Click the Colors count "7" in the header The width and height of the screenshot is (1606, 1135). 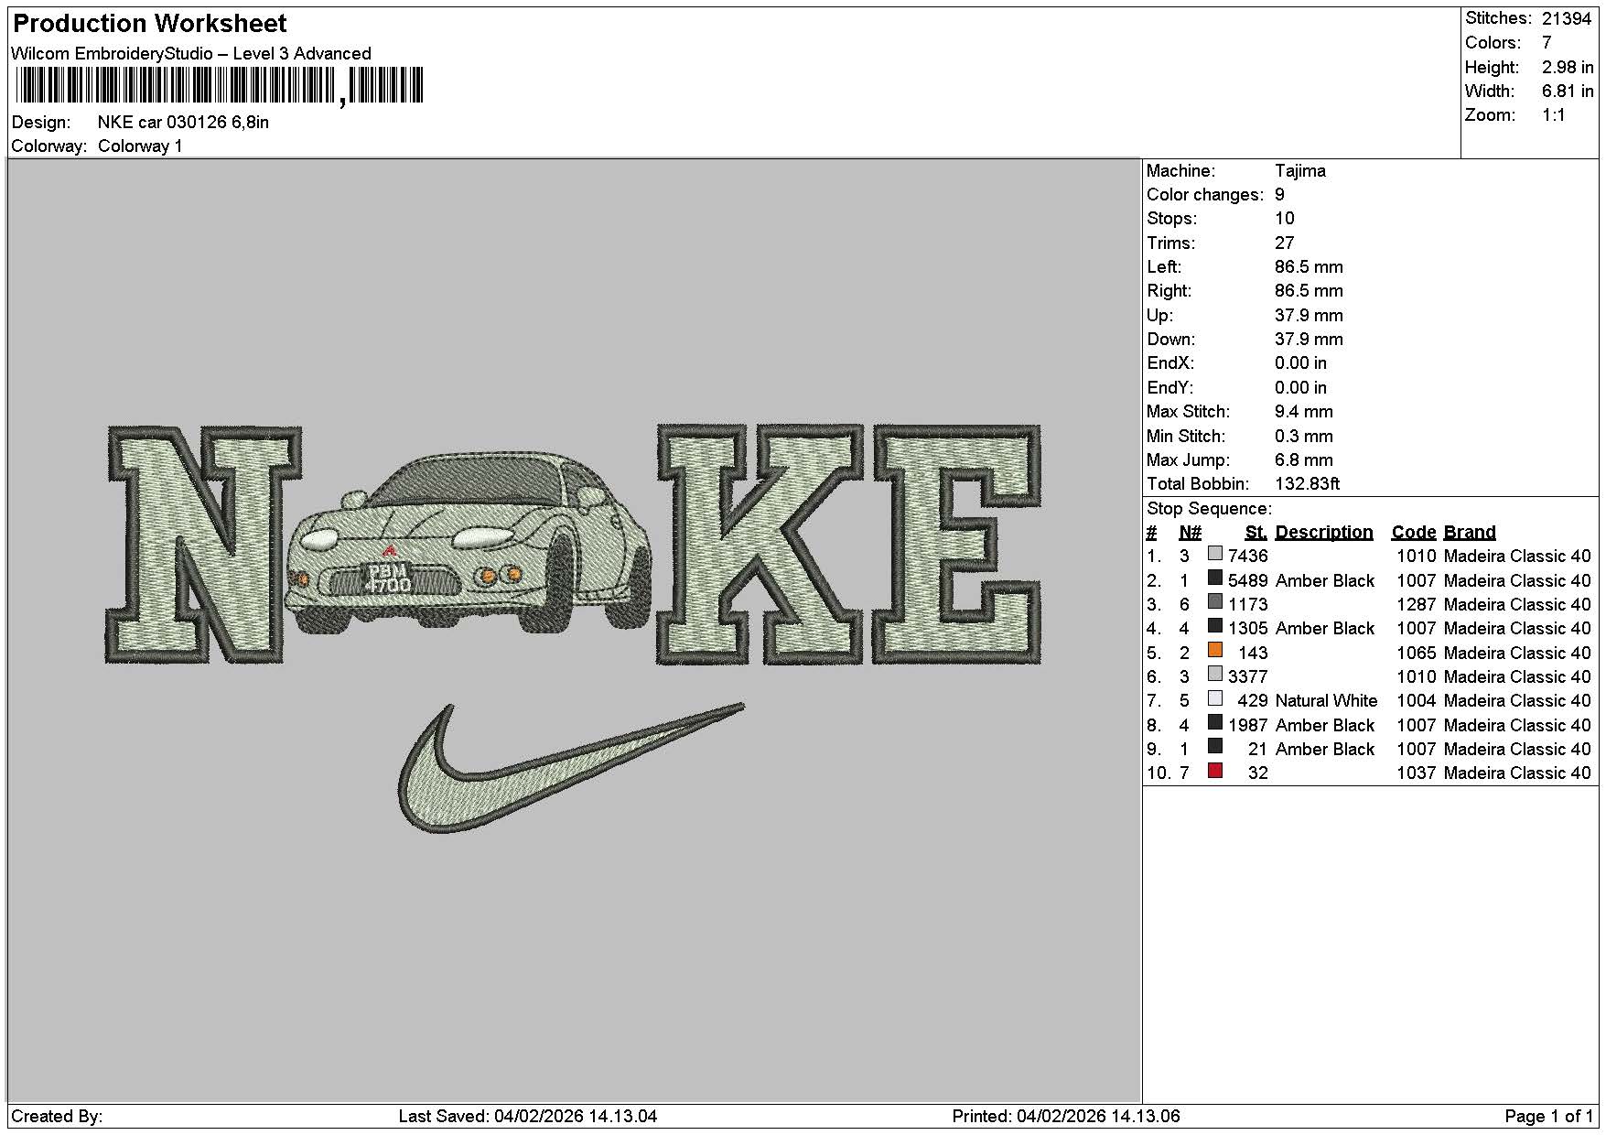[1547, 43]
